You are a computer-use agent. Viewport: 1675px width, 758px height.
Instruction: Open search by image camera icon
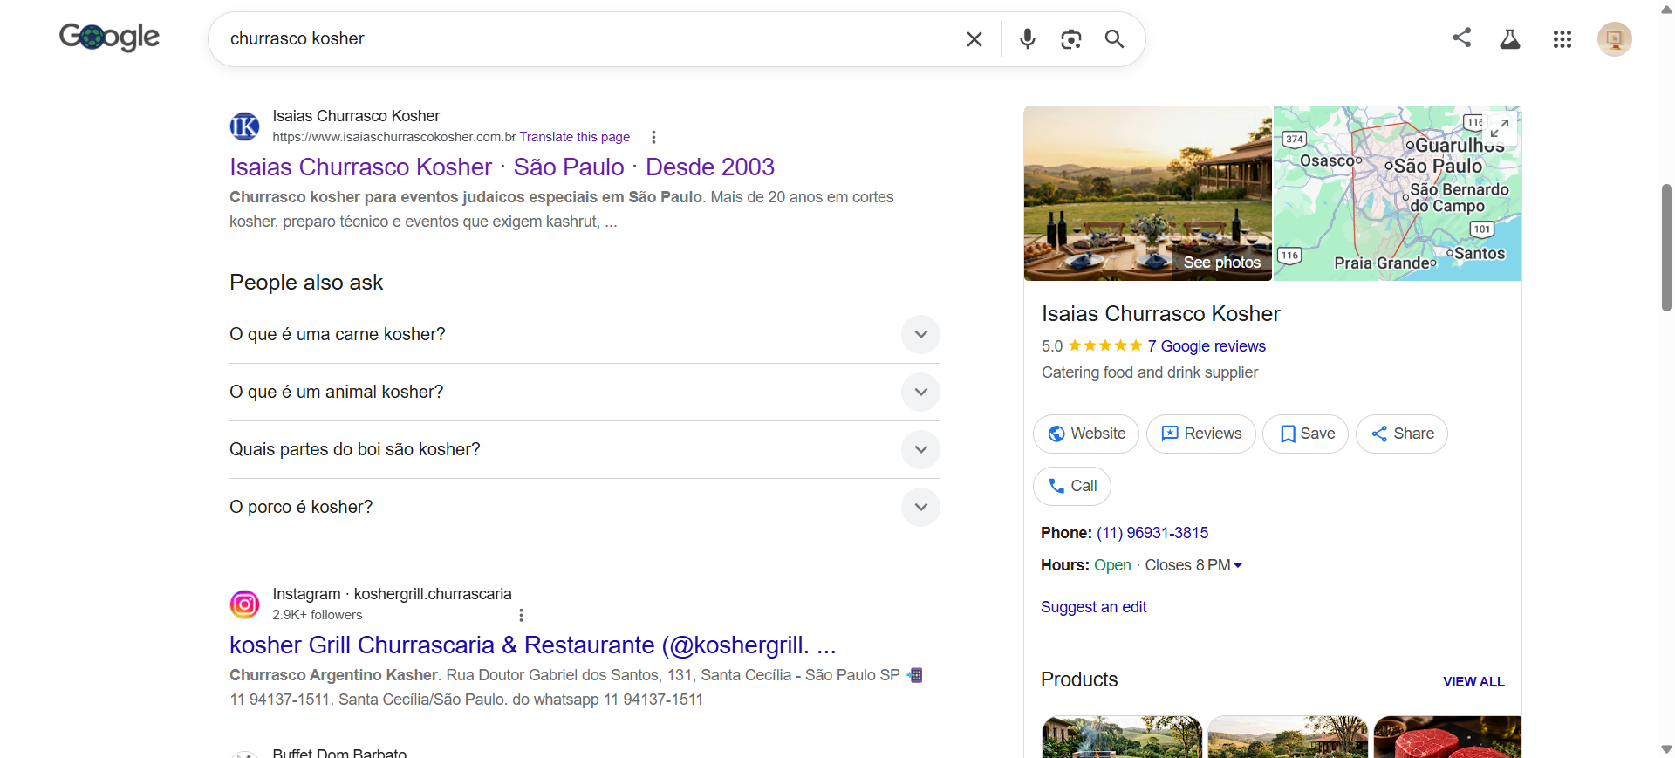tap(1070, 39)
